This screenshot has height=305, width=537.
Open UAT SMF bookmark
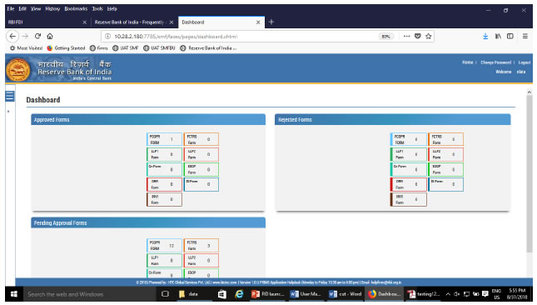click(x=126, y=48)
